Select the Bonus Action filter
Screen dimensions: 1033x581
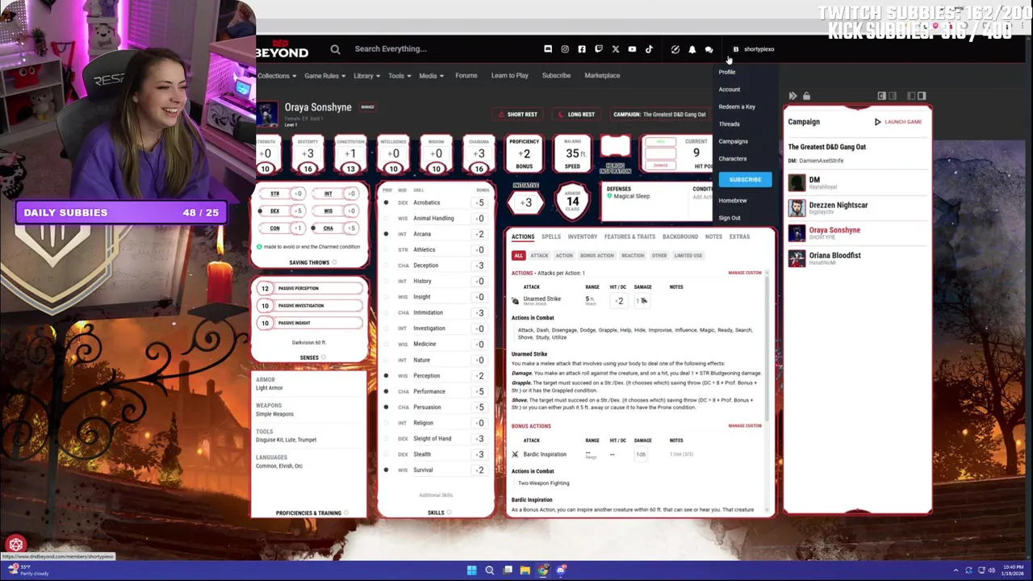[596, 256]
